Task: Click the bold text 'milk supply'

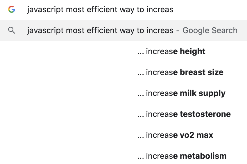Action: [x=203, y=93]
